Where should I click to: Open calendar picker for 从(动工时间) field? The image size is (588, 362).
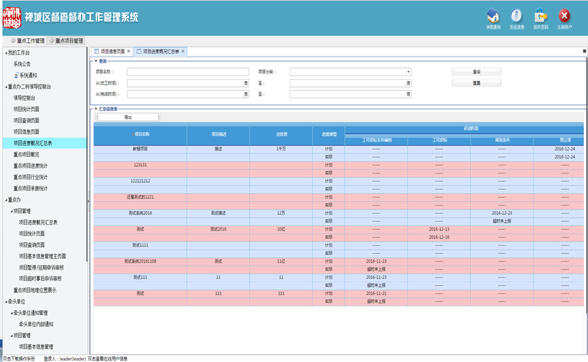click(246, 83)
